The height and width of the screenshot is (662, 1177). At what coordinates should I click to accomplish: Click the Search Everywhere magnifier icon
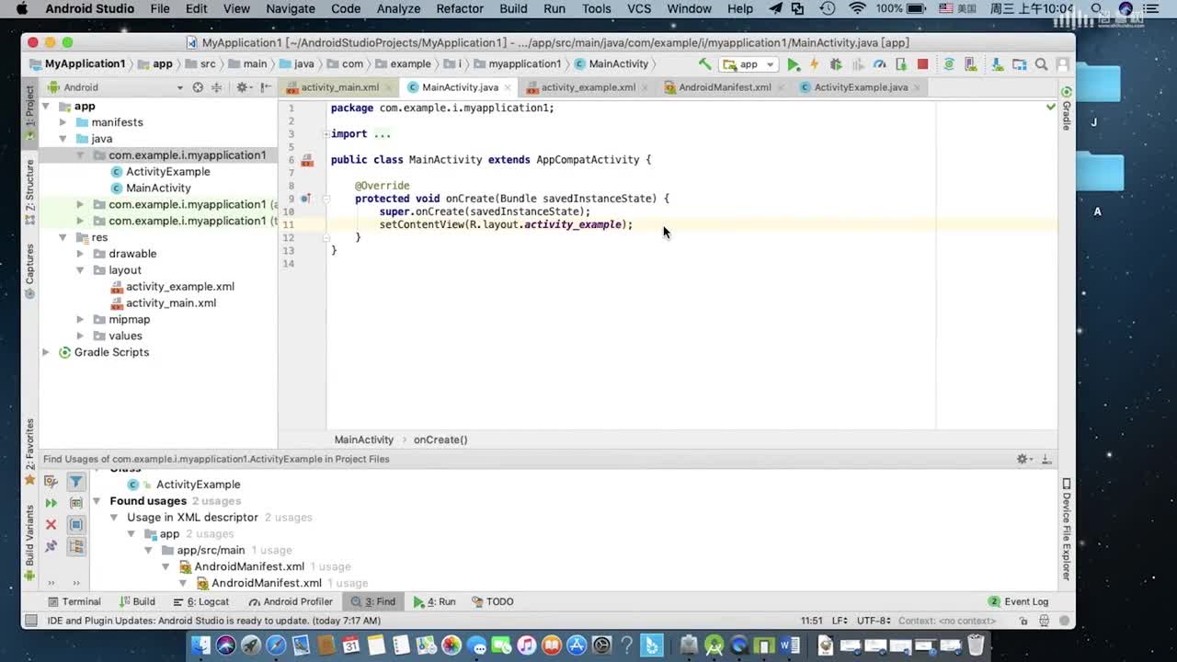coord(1041,64)
